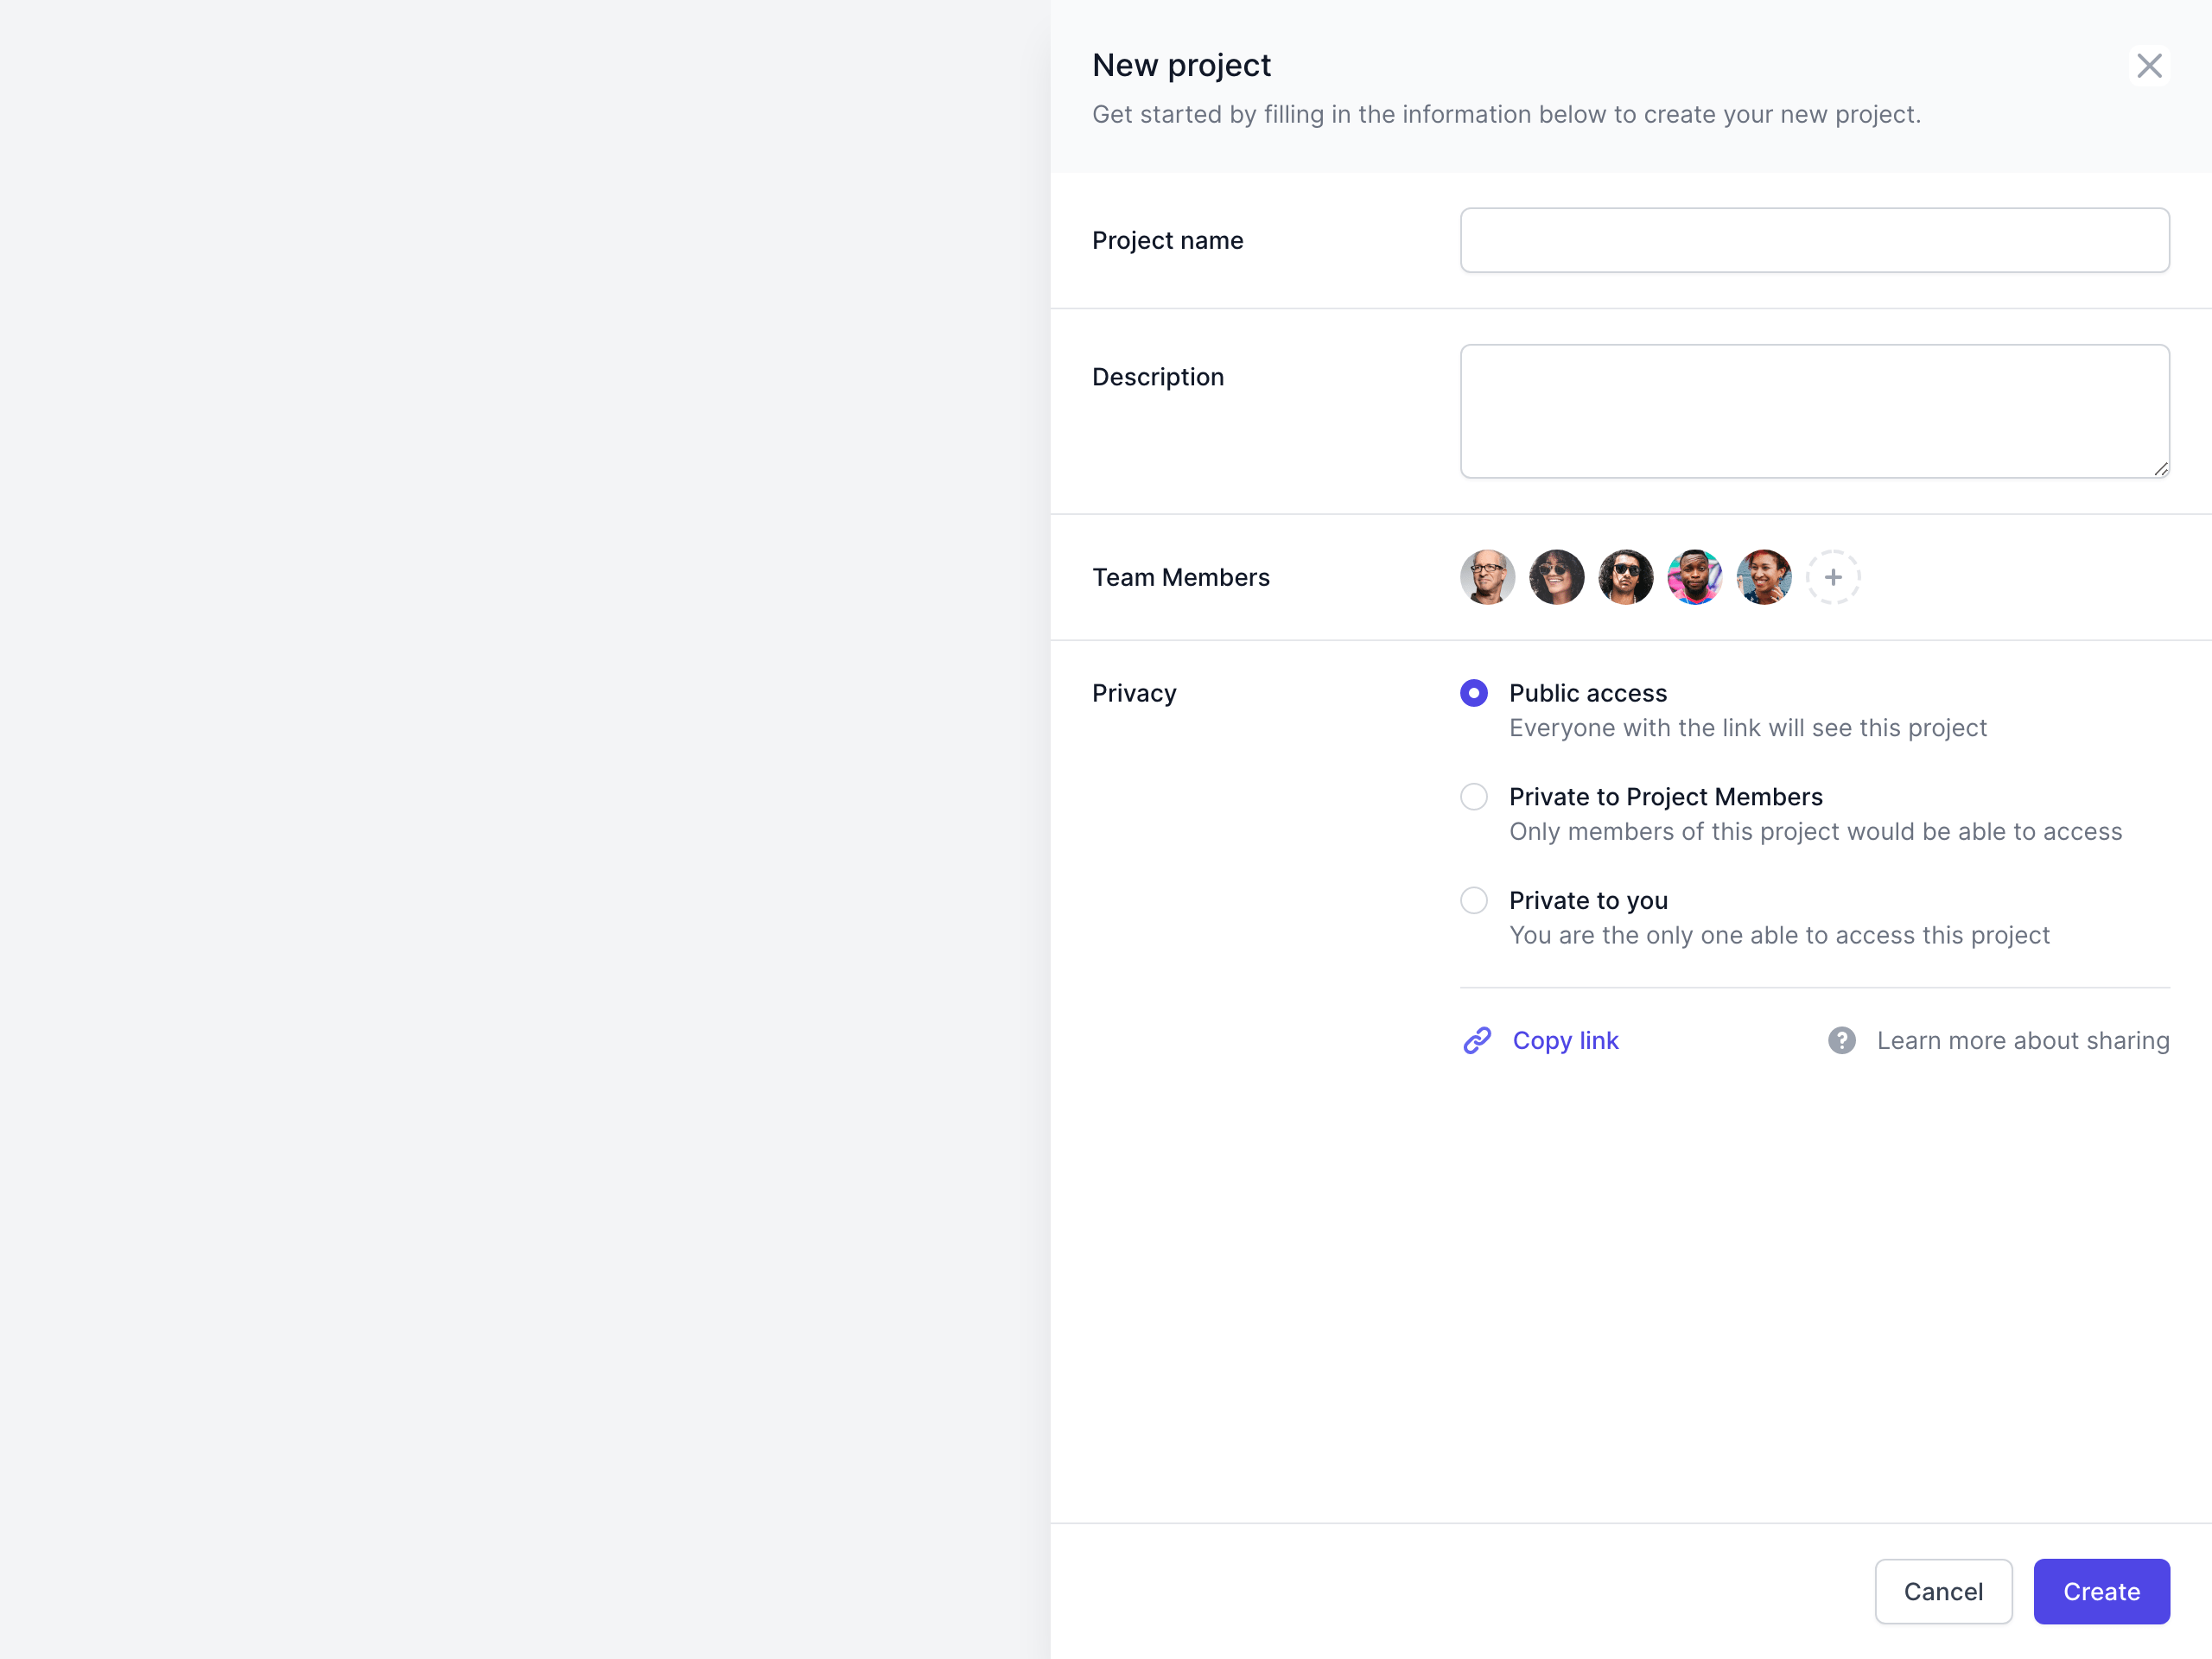
Task: Click the red-haired woman avatar
Action: click(x=1763, y=577)
